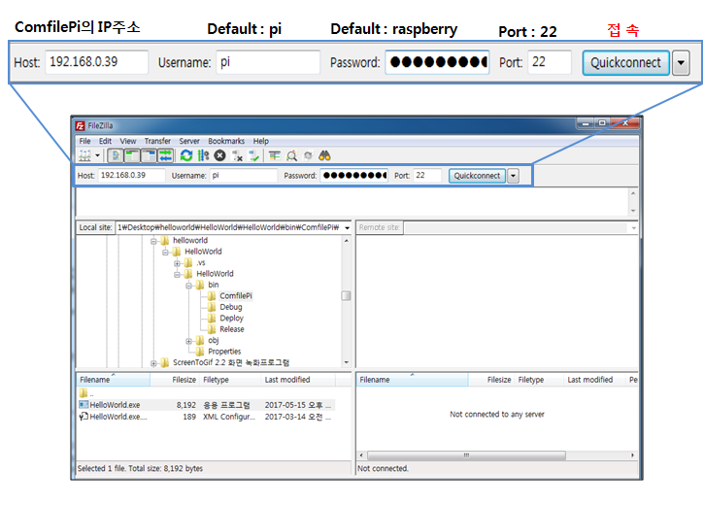The width and height of the screenshot is (704, 506).
Task: Click the reconnect to last server icon
Action: pos(254,155)
